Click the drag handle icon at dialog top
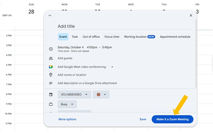 pos(50,15)
